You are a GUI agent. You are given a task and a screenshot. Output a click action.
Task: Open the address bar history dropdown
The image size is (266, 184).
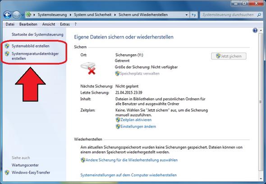click(187, 15)
